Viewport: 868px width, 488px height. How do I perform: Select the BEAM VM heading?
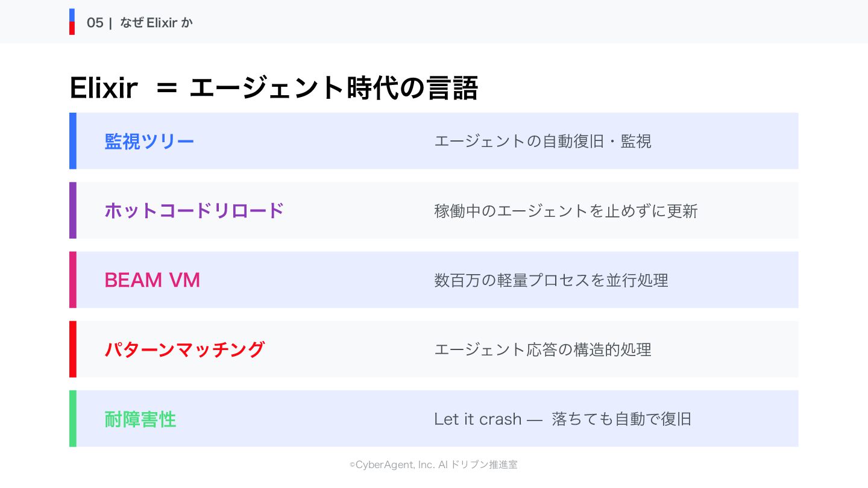[153, 280]
